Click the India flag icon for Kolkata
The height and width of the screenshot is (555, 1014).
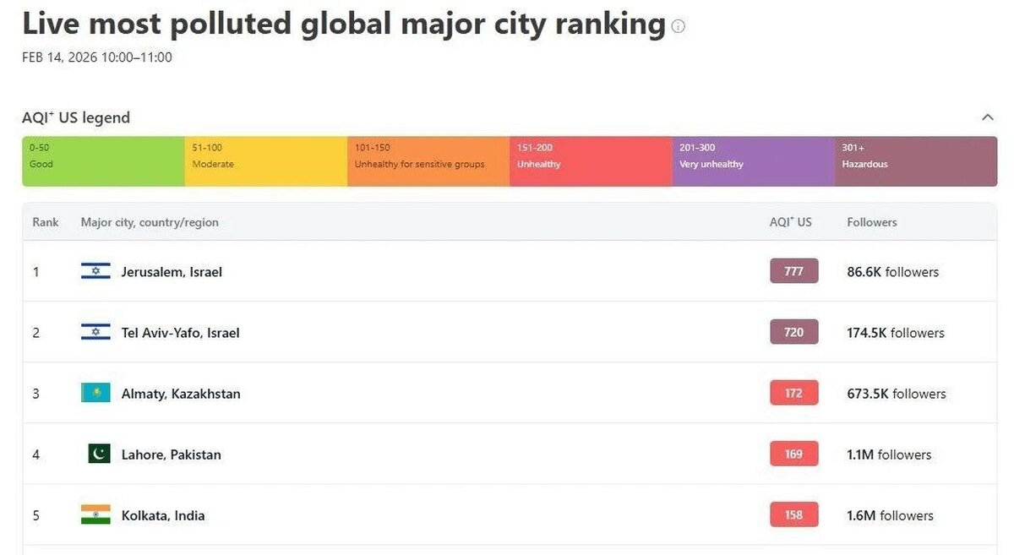point(95,514)
